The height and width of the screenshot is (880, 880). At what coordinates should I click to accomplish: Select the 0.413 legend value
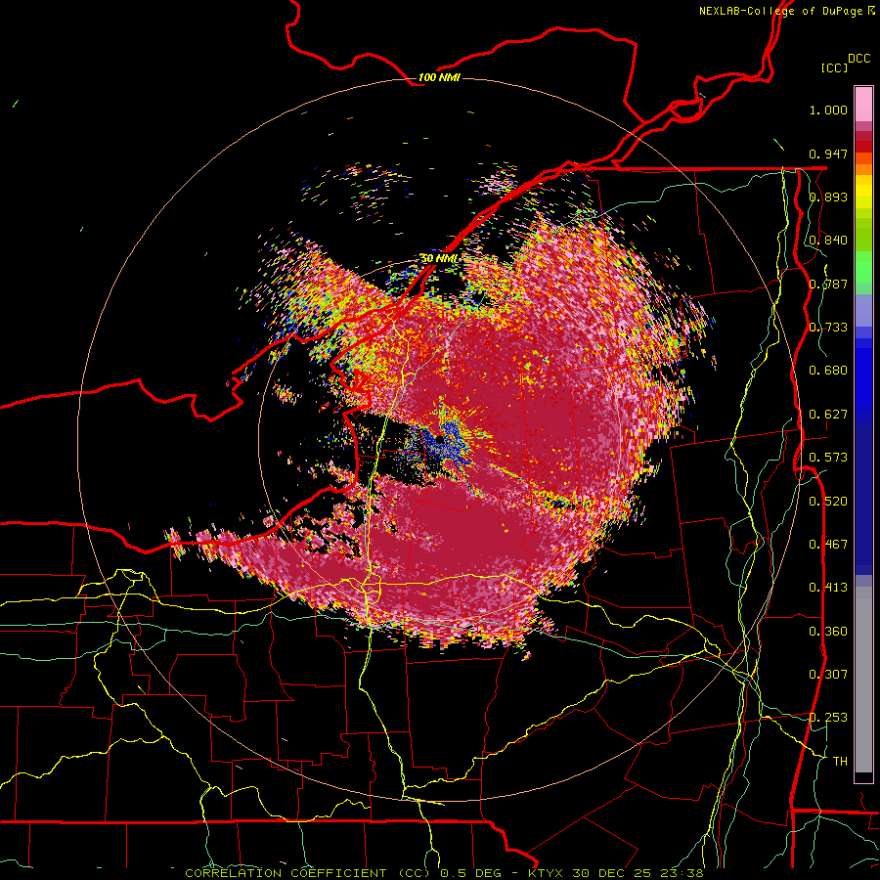[828, 588]
